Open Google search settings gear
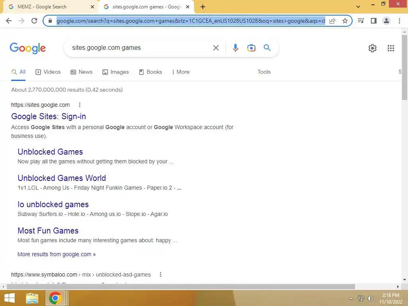The height and width of the screenshot is (306, 408). (373, 48)
